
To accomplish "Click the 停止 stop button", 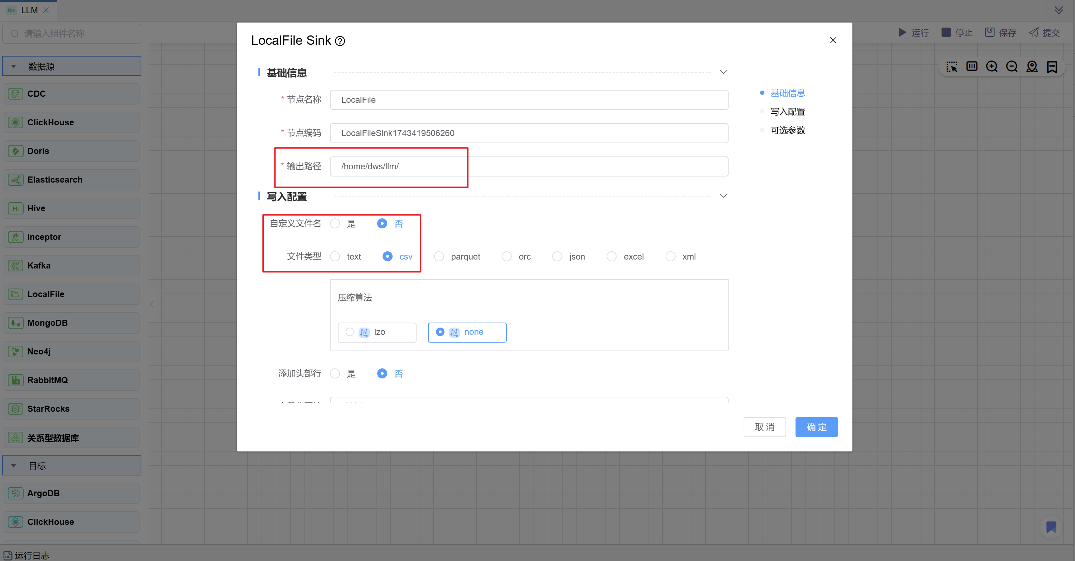I will point(957,33).
